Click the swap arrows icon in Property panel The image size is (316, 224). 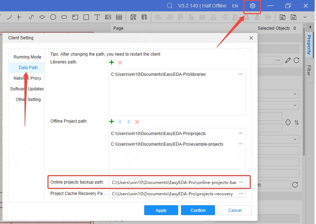coord(297,122)
